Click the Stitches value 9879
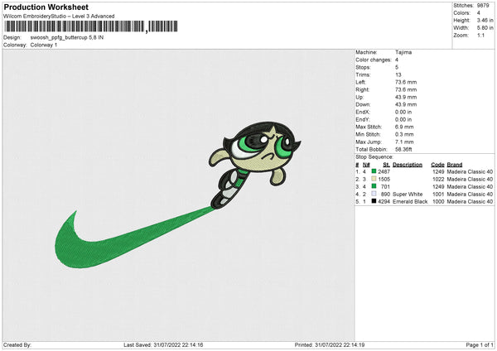 pyautogui.click(x=483, y=6)
